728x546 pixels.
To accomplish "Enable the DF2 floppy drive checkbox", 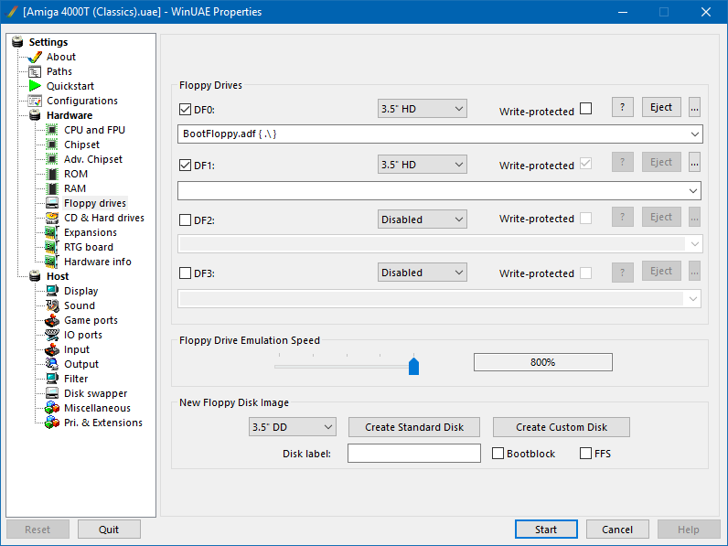I will pos(186,220).
